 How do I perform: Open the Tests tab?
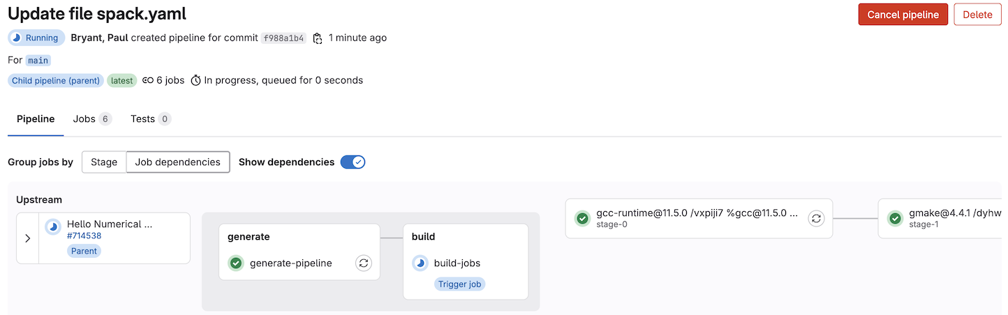[x=150, y=119]
